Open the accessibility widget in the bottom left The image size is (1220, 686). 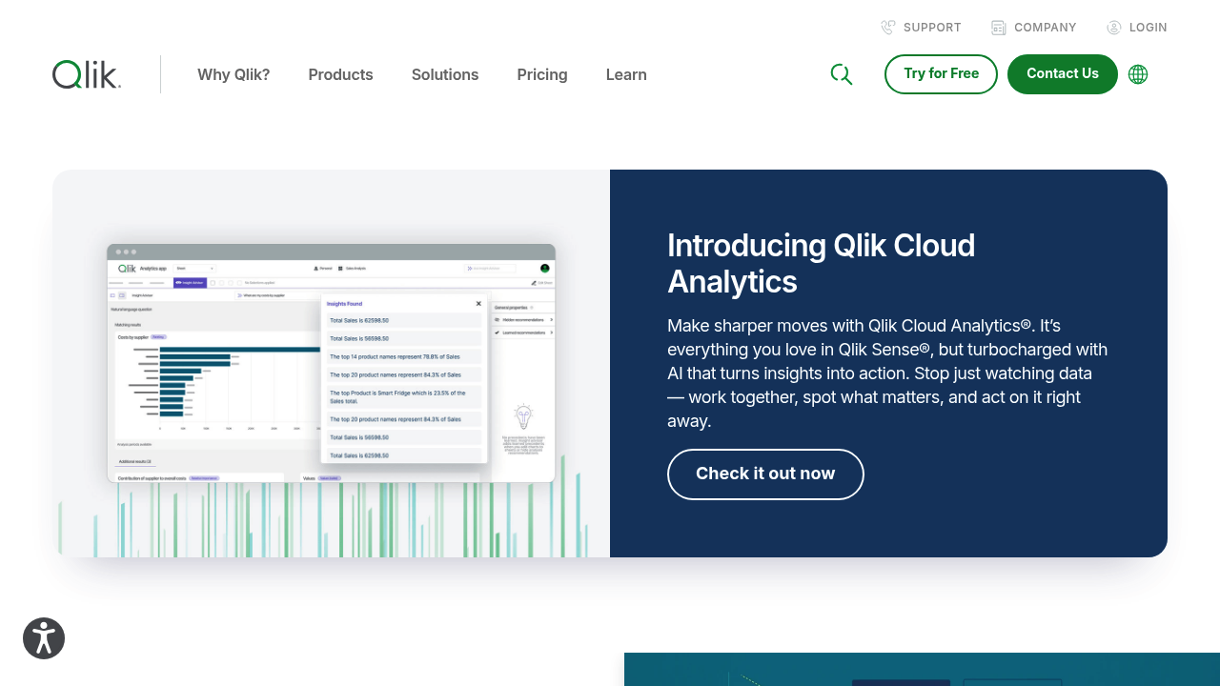(x=44, y=638)
